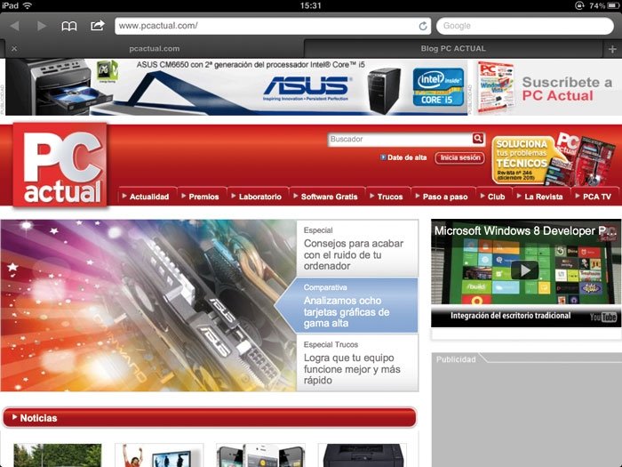Open the news thumbnail with a TV screen

point(159,455)
